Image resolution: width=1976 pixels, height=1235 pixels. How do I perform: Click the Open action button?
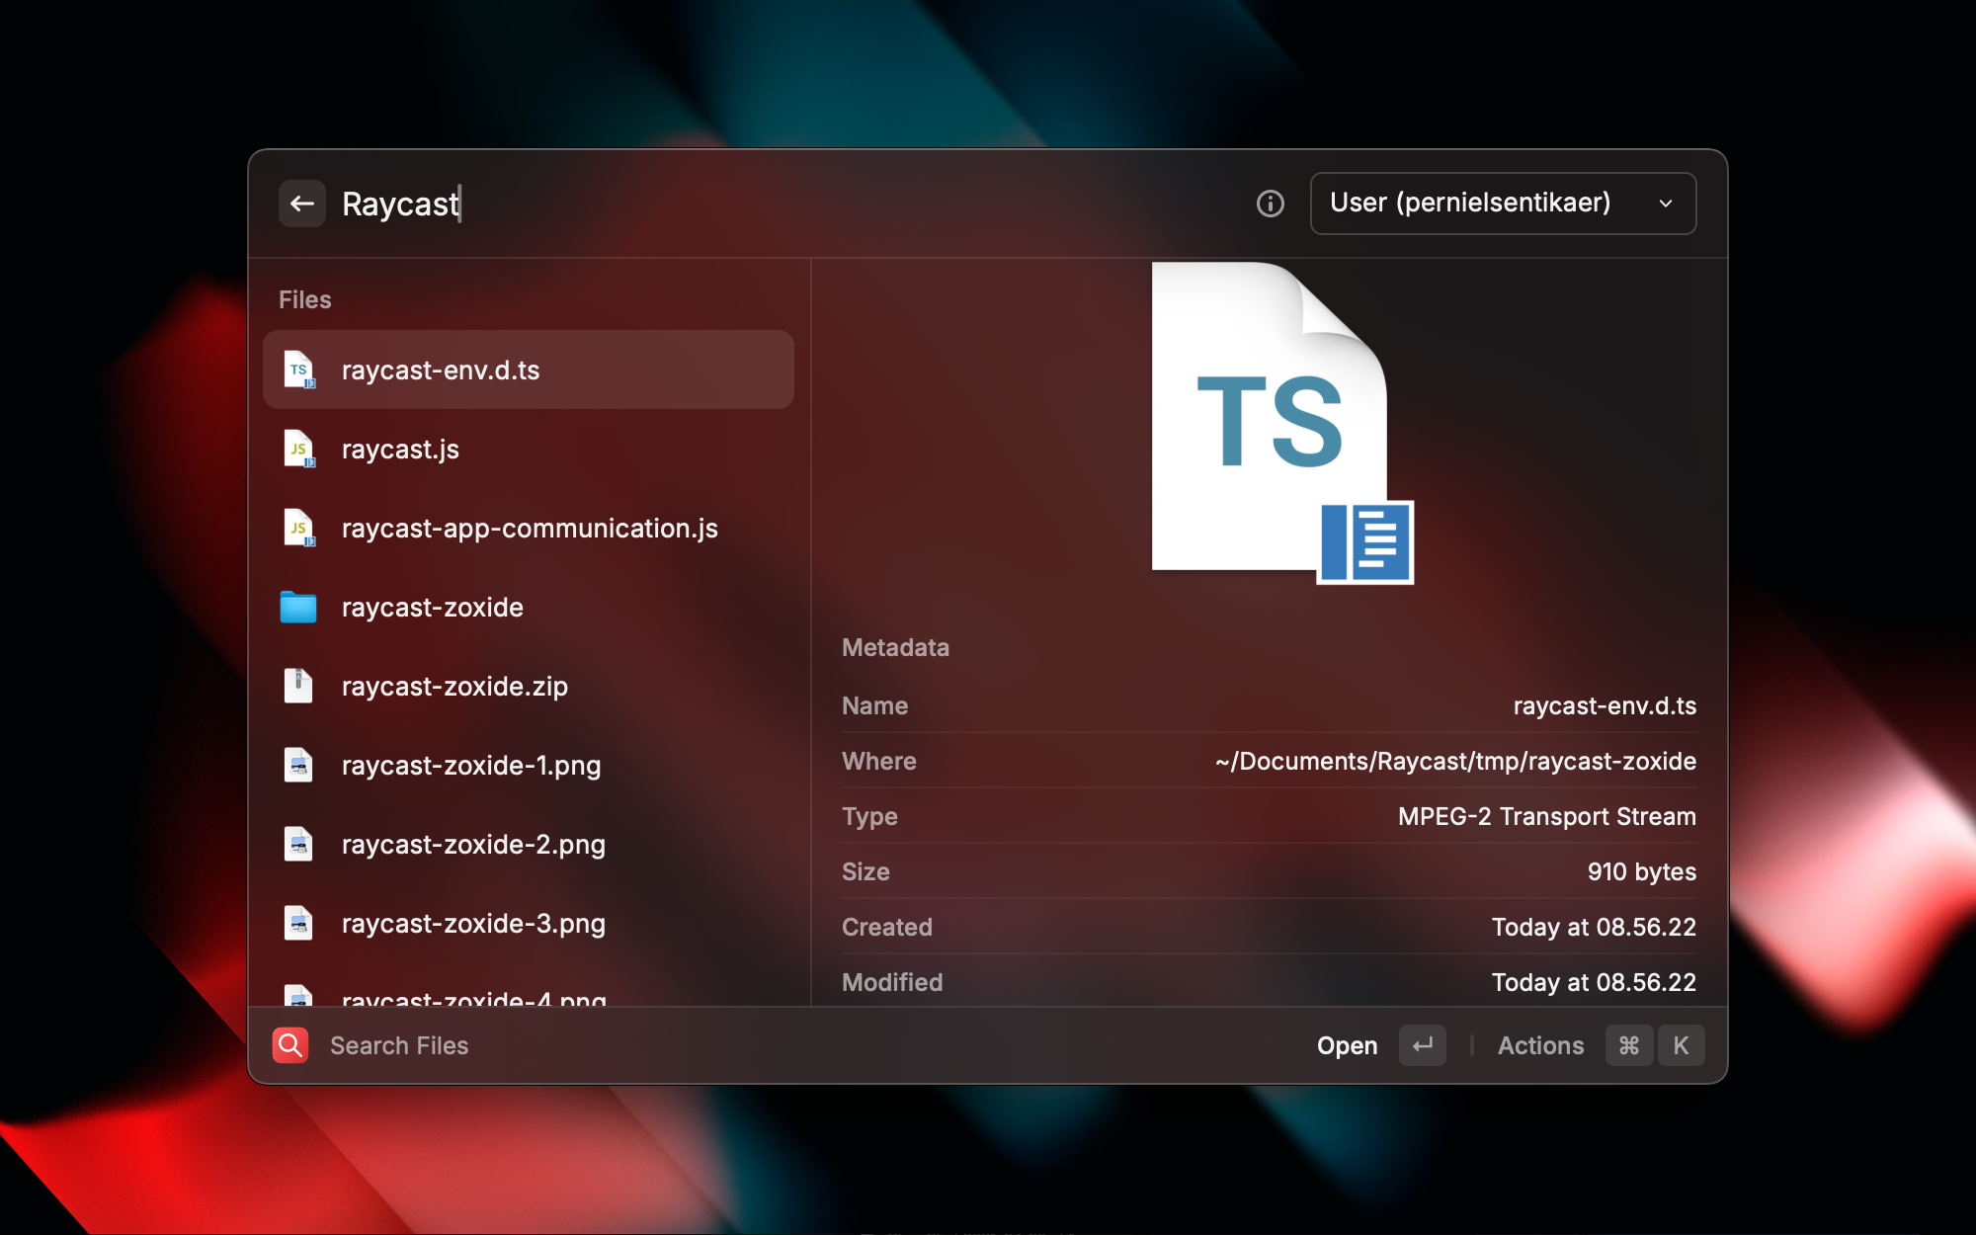pyautogui.click(x=1347, y=1045)
